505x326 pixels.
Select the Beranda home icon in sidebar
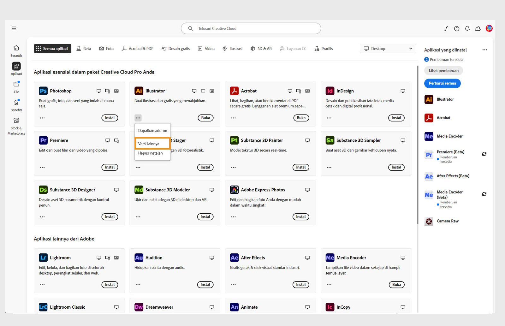coord(16,50)
